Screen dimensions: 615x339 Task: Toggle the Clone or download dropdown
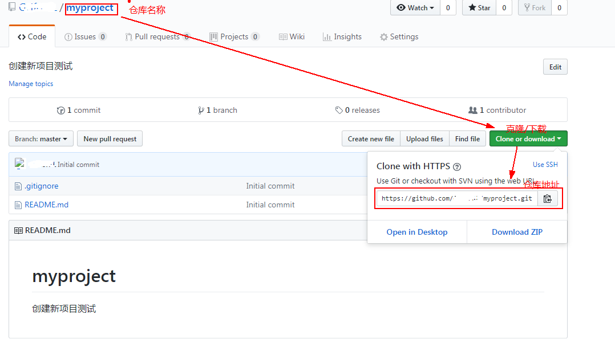528,139
